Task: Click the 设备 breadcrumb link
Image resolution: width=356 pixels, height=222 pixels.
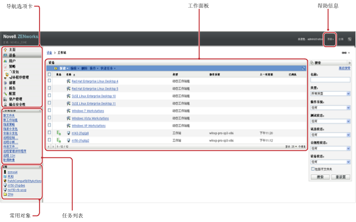Action: click(x=49, y=53)
